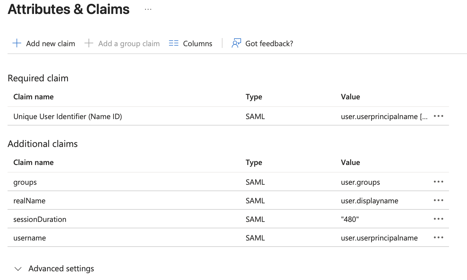This screenshot has height=280, width=467.
Task: Expand the Advanced settings chevron
Action: (18, 269)
